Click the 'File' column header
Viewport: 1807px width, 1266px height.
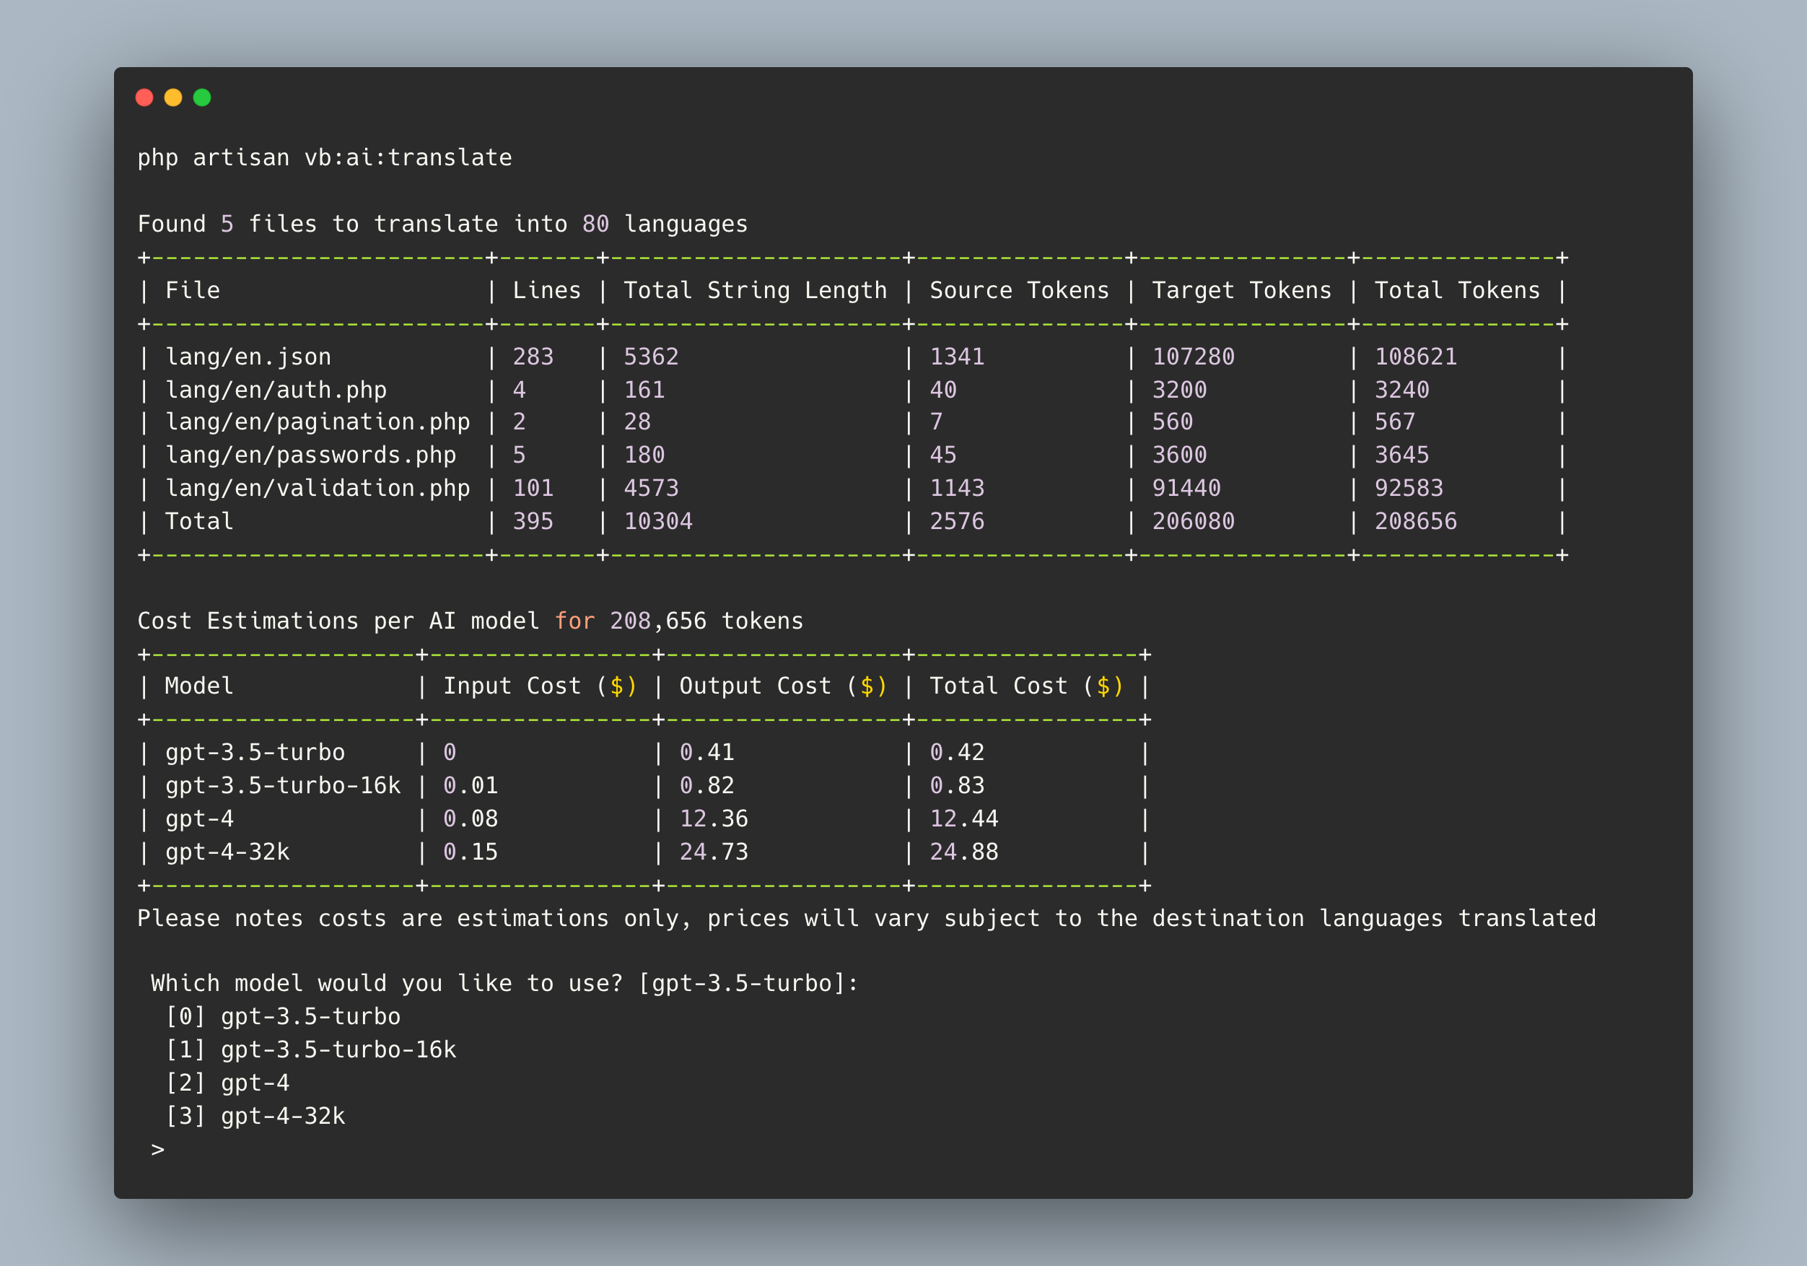[x=192, y=291]
